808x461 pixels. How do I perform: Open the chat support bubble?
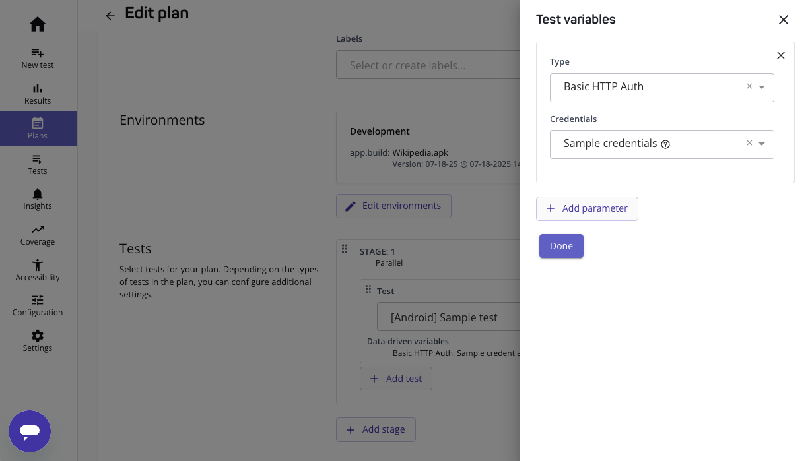click(x=30, y=432)
